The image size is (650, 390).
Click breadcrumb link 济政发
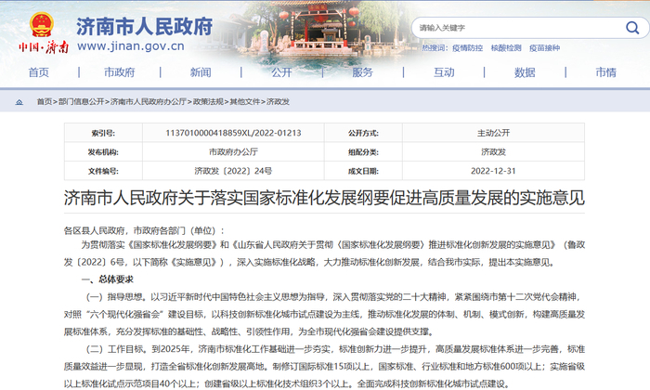278,101
